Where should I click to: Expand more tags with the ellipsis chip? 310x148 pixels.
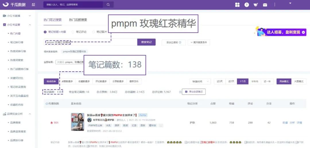pyautogui.click(x=161, y=125)
